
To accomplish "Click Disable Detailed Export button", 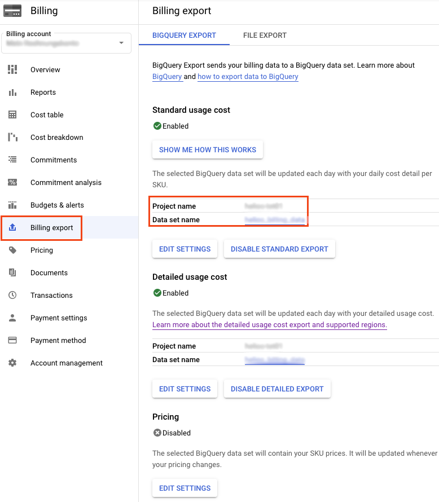I will coord(277,389).
